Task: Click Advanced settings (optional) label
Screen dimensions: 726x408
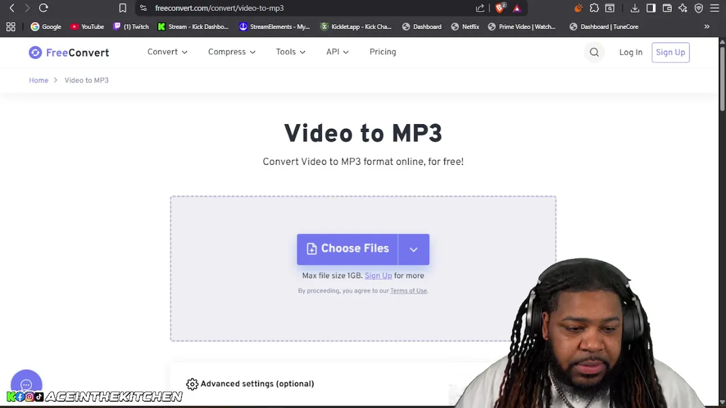Action: (x=257, y=384)
